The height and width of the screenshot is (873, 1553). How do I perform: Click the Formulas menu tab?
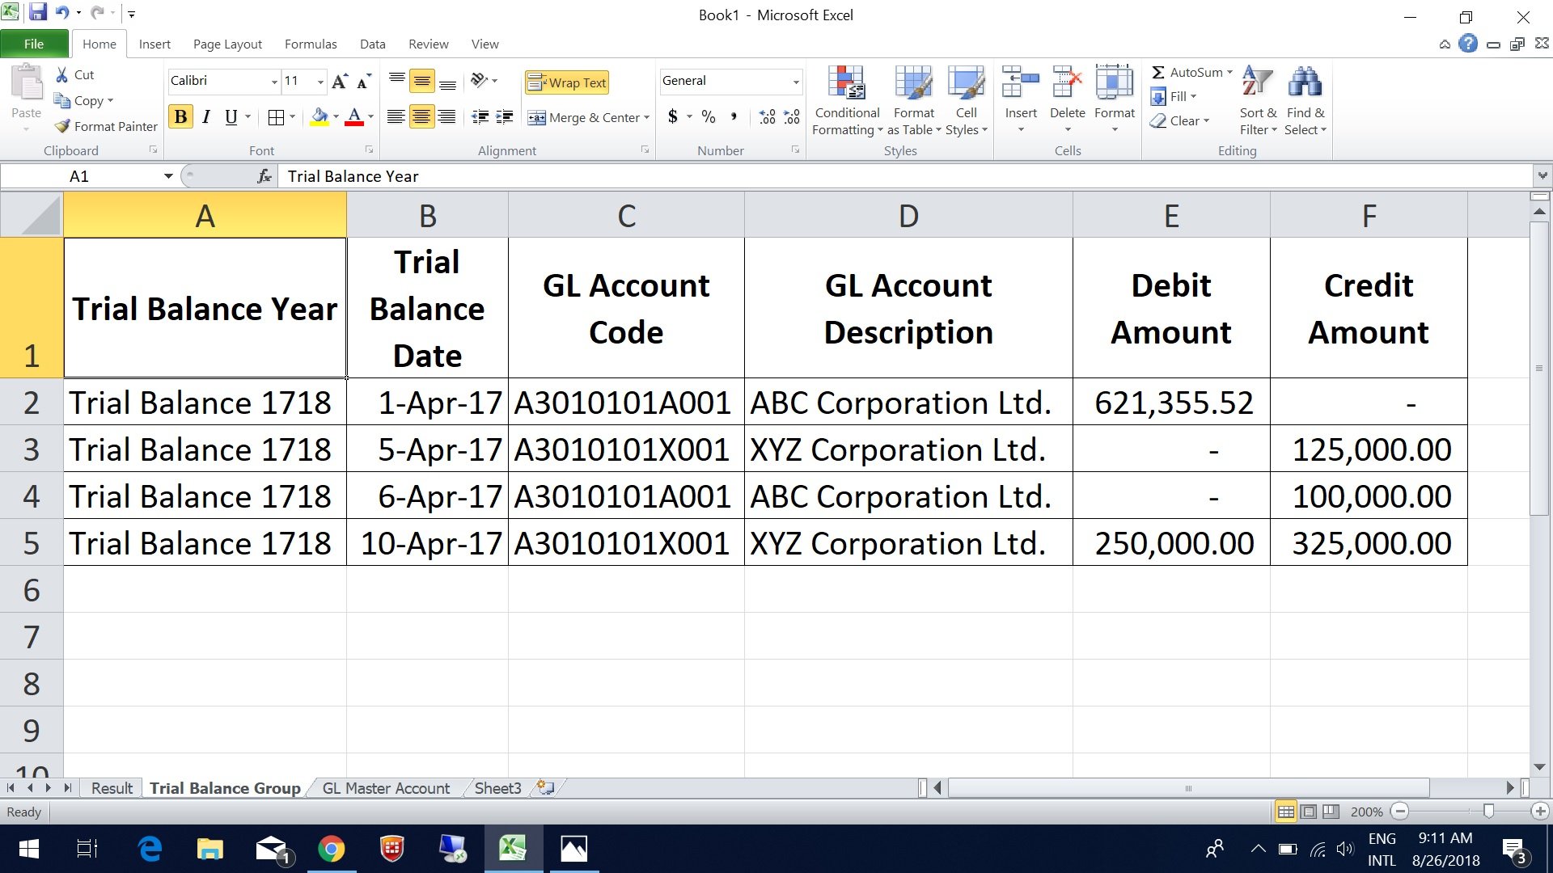309,44
